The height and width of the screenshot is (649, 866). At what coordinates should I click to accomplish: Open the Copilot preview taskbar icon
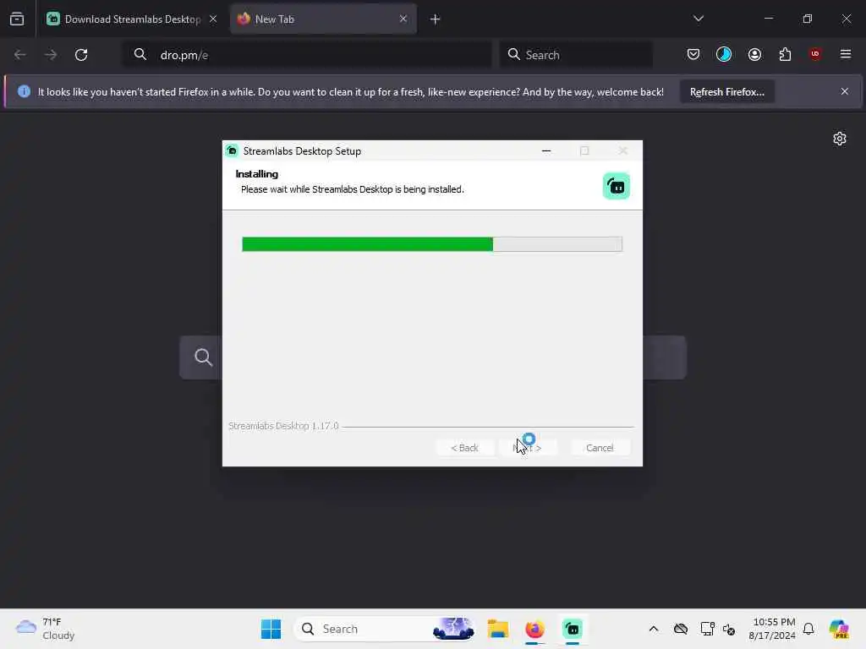tap(839, 629)
